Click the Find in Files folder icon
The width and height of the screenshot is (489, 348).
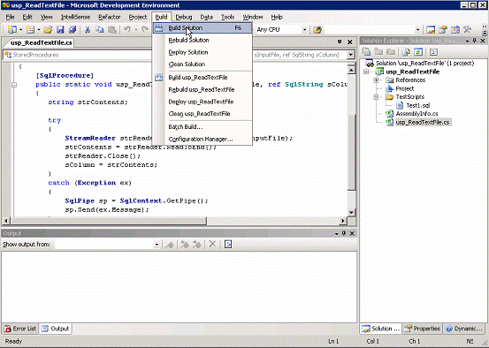tap(317, 30)
